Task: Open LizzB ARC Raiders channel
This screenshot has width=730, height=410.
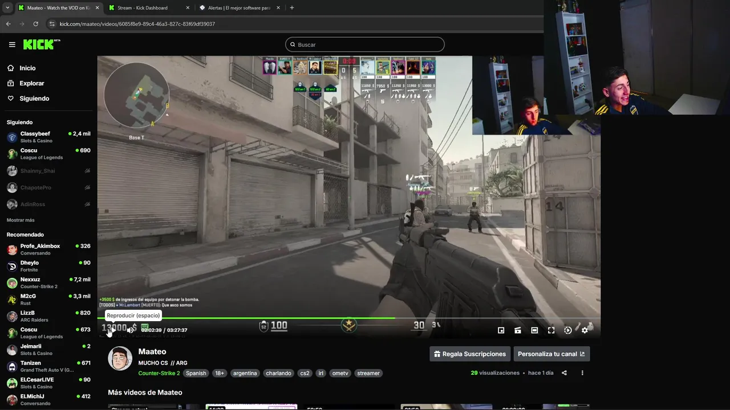Action: coord(48,316)
